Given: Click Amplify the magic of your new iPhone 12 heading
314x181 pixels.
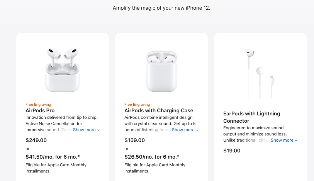Looking at the screenshot, I should (x=161, y=8).
